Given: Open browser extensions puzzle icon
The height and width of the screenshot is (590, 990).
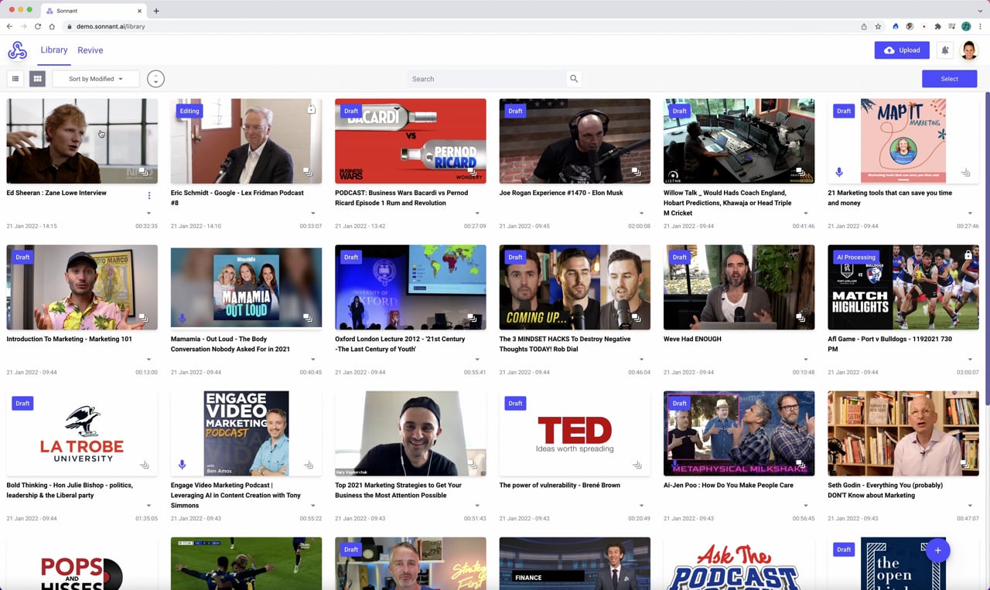Looking at the screenshot, I should click(x=938, y=26).
